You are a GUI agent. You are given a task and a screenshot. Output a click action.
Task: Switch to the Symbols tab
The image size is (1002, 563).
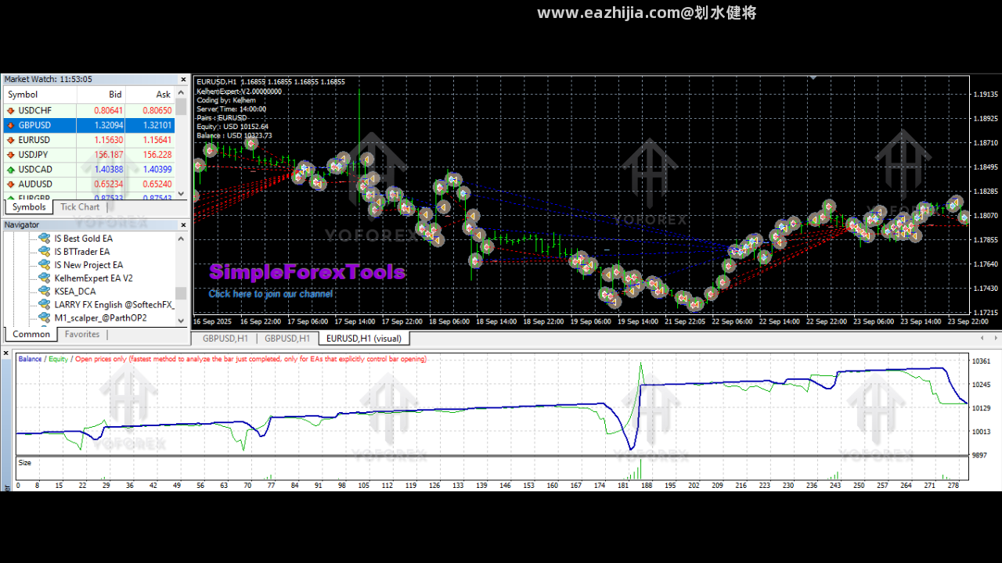(29, 207)
